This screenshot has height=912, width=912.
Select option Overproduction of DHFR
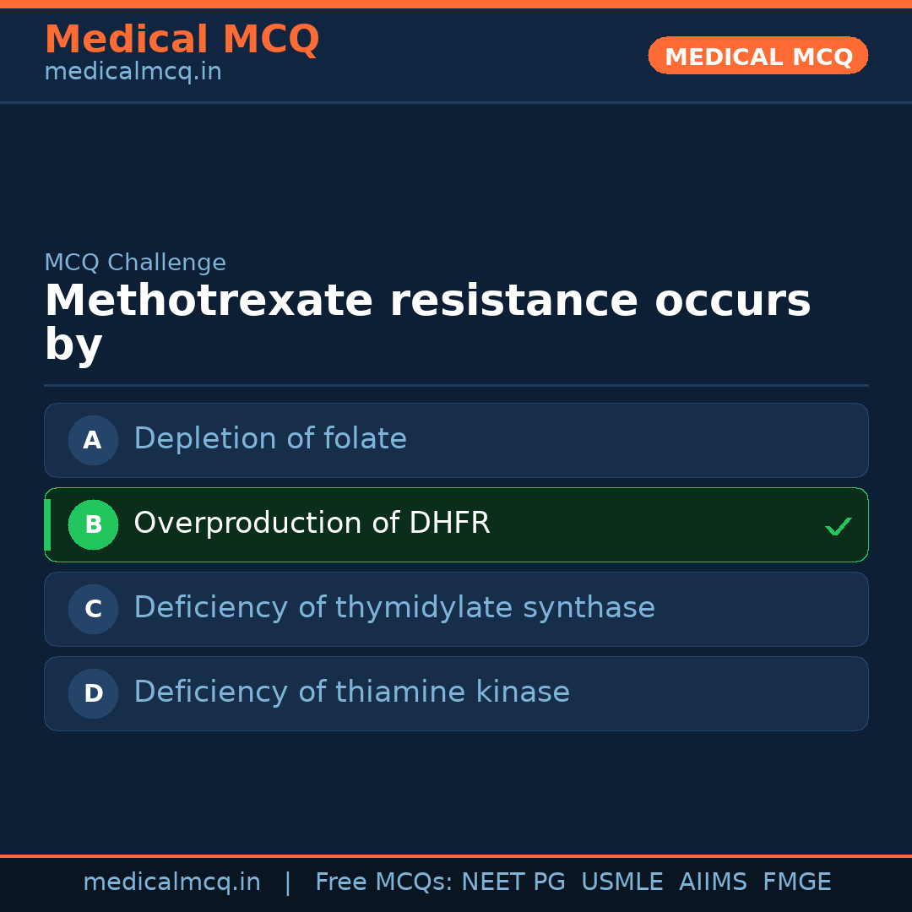(312, 524)
